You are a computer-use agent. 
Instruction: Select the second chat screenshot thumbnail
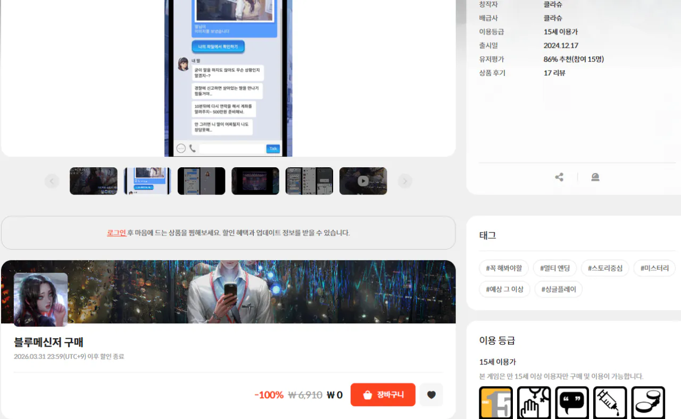(147, 181)
